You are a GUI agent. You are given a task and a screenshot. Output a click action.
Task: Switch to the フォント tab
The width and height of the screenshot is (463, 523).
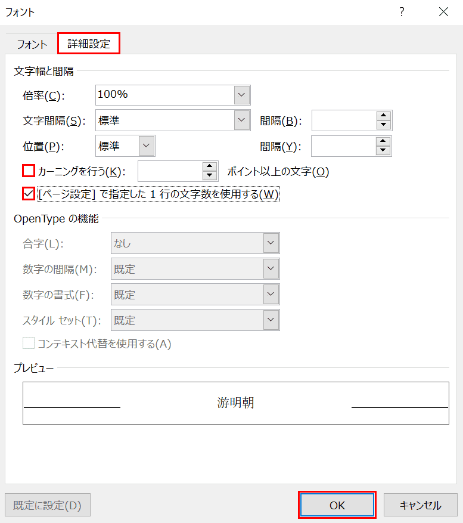(32, 44)
